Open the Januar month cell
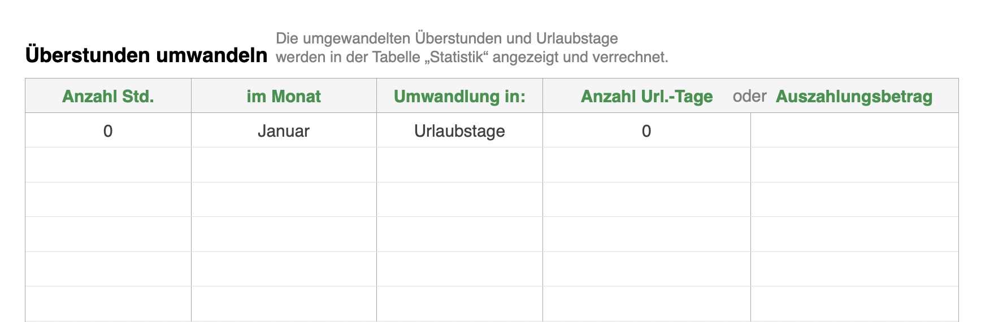This screenshot has width=981, height=322. point(284,130)
